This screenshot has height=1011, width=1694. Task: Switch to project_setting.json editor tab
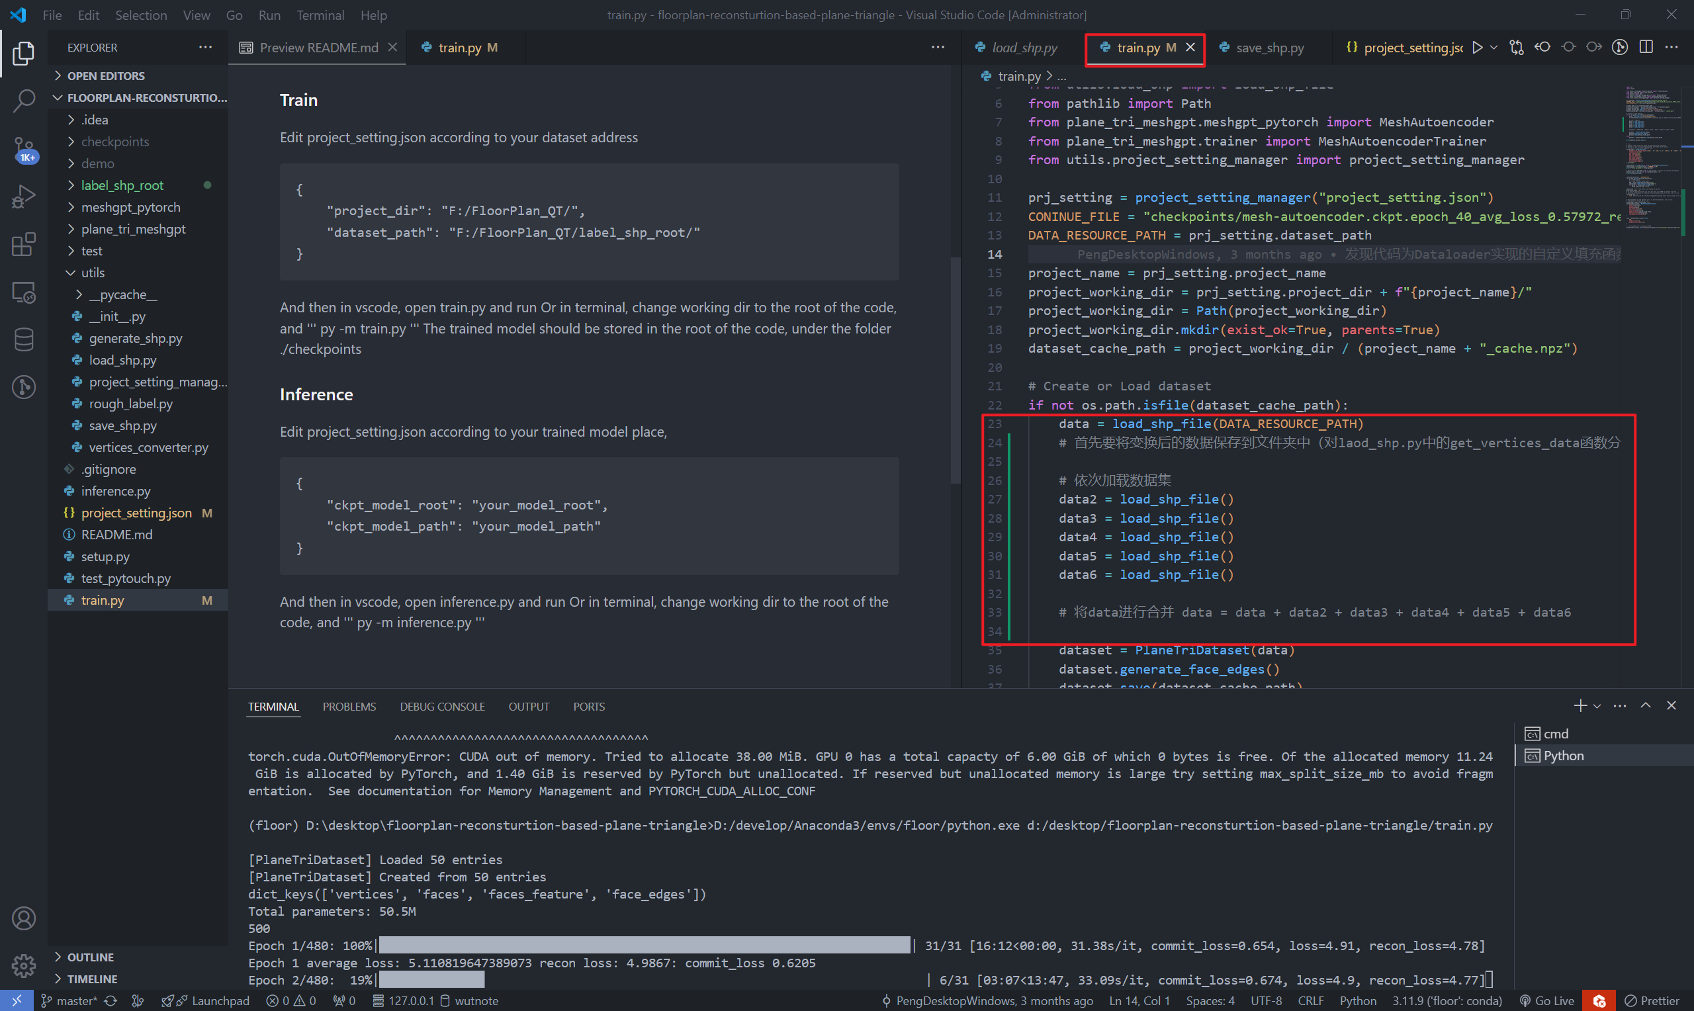[1404, 47]
